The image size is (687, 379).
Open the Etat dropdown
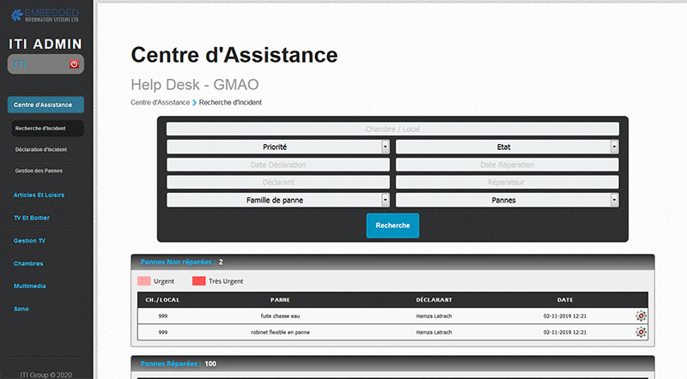pyautogui.click(x=507, y=147)
